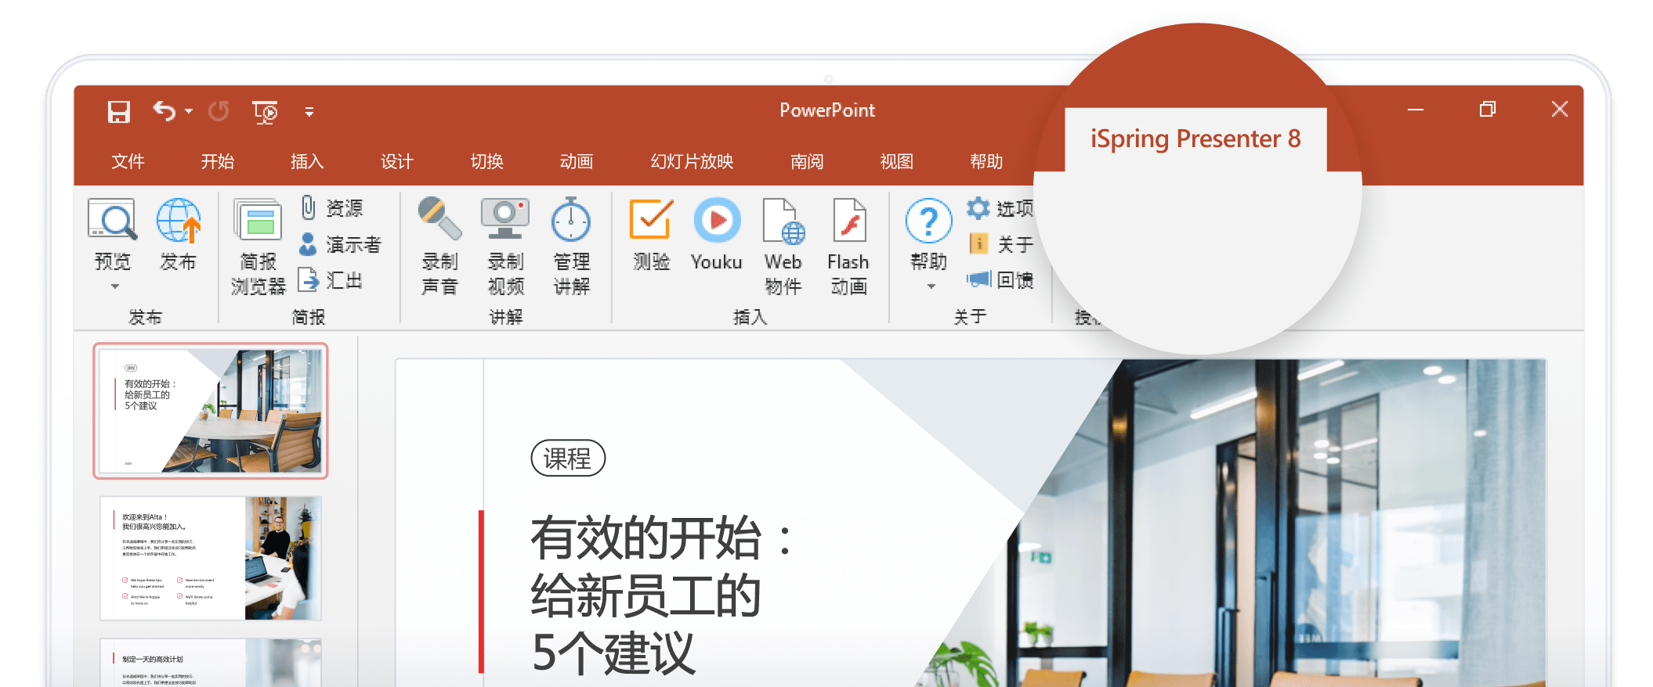The width and height of the screenshot is (1653, 687).
Task: Open 关于 about info
Action: [x=1000, y=244]
